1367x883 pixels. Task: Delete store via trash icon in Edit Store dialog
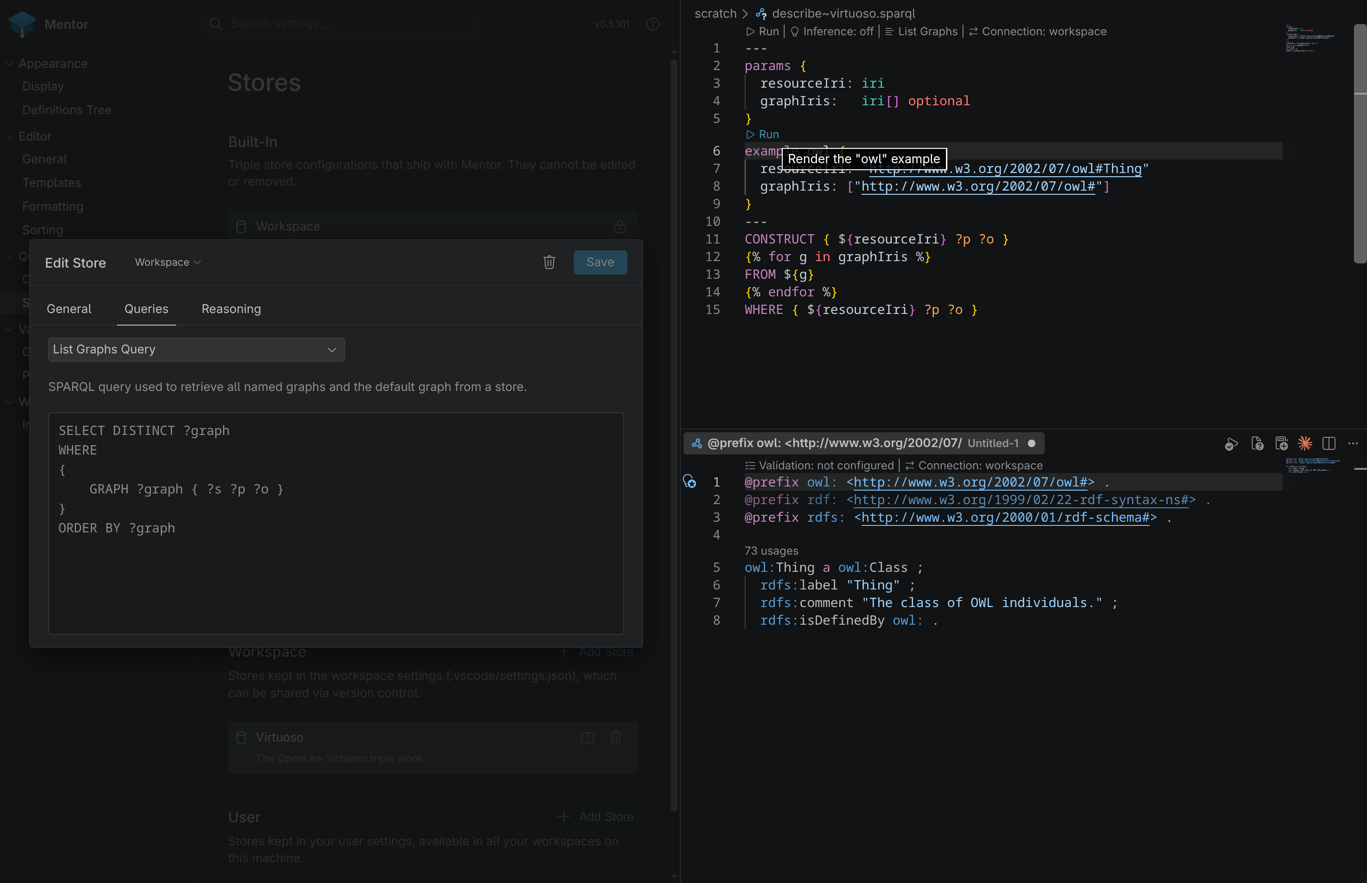(549, 262)
